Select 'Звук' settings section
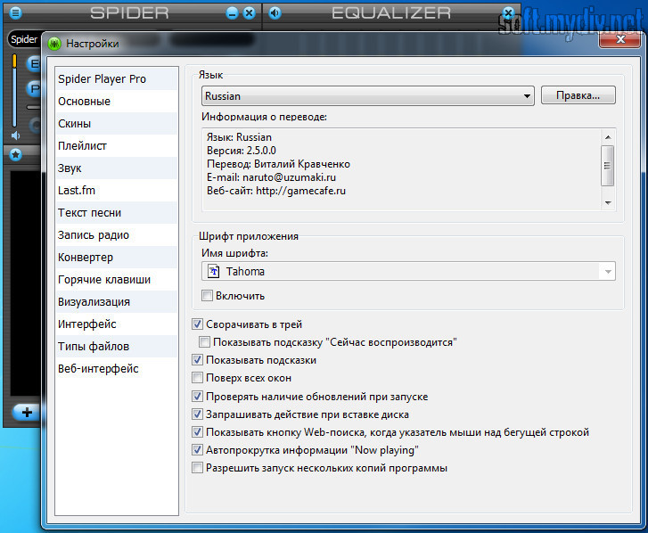Image resolution: width=648 pixels, height=533 pixels. point(117,168)
